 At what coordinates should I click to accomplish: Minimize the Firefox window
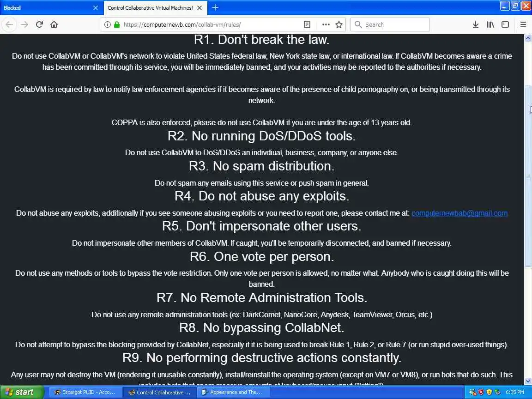(x=504, y=6)
